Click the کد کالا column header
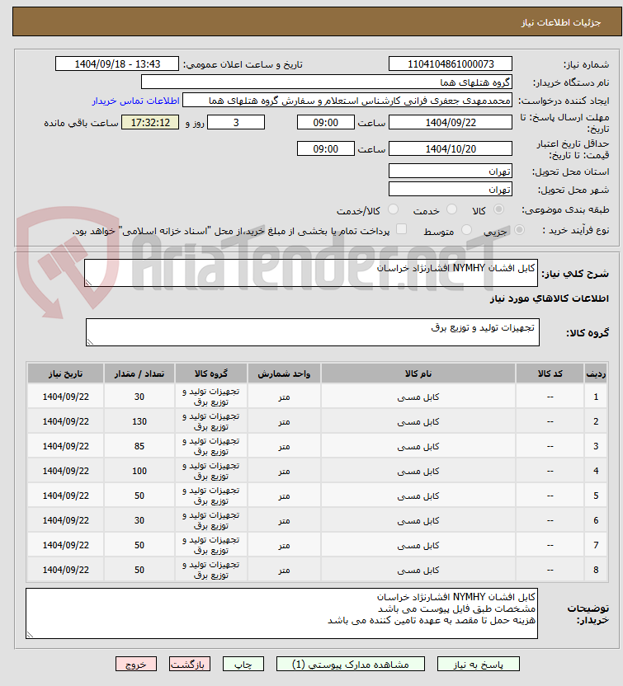This screenshot has height=686, width=623. coord(550,374)
